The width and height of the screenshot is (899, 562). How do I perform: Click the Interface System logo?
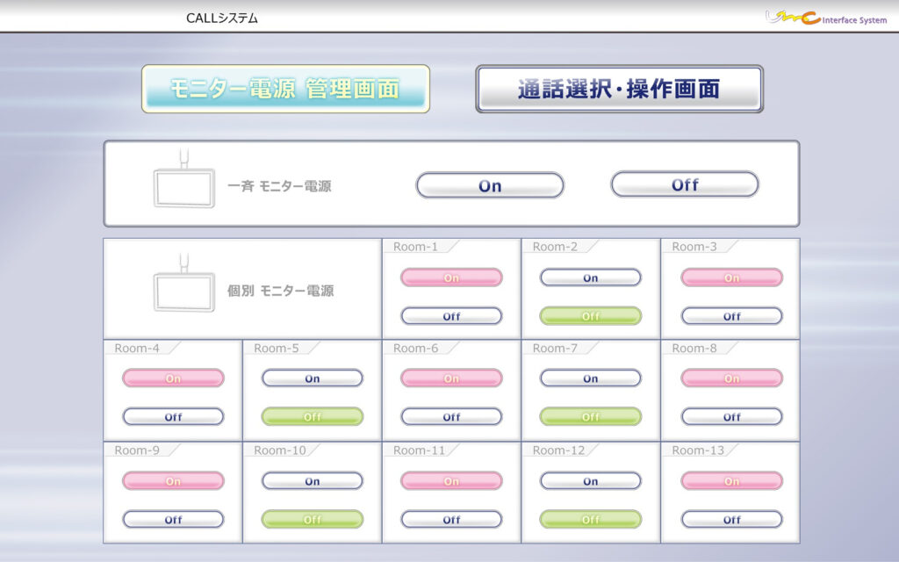click(826, 18)
